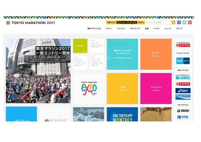Open the ONE TOKYO APP MONTHLY tile
201x142 pixels.
(x=122, y=114)
